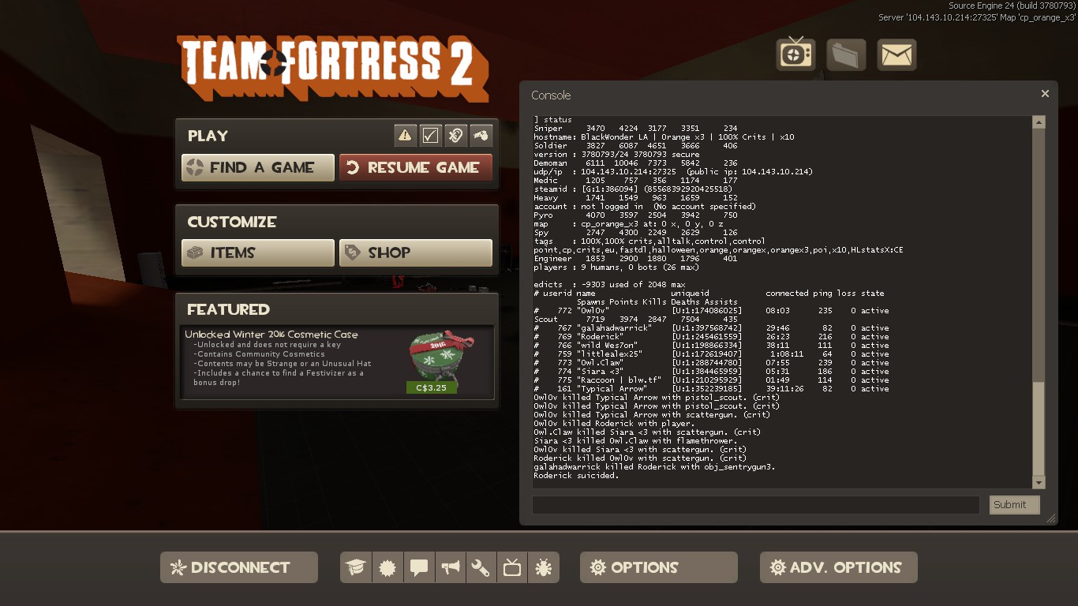The width and height of the screenshot is (1078, 606).
Task: Click the 'Demoman 6111 10046' stats line
Action: click(635, 163)
